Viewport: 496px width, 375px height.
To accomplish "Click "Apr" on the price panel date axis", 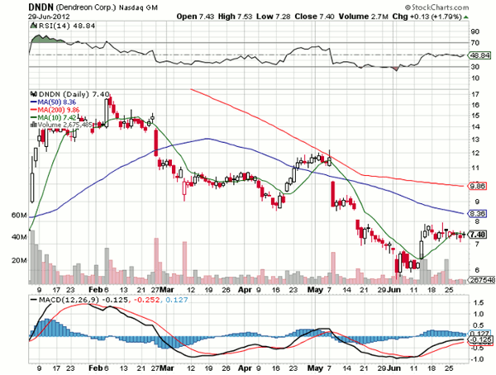I will [x=245, y=290].
